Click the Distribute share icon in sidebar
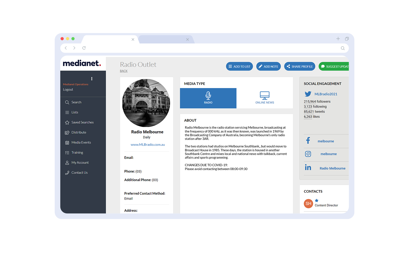This screenshot has height=256, width=414. click(x=67, y=133)
